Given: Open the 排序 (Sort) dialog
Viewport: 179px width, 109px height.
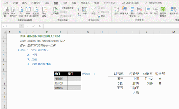Looking at the screenshot, I should tap(85, 11).
